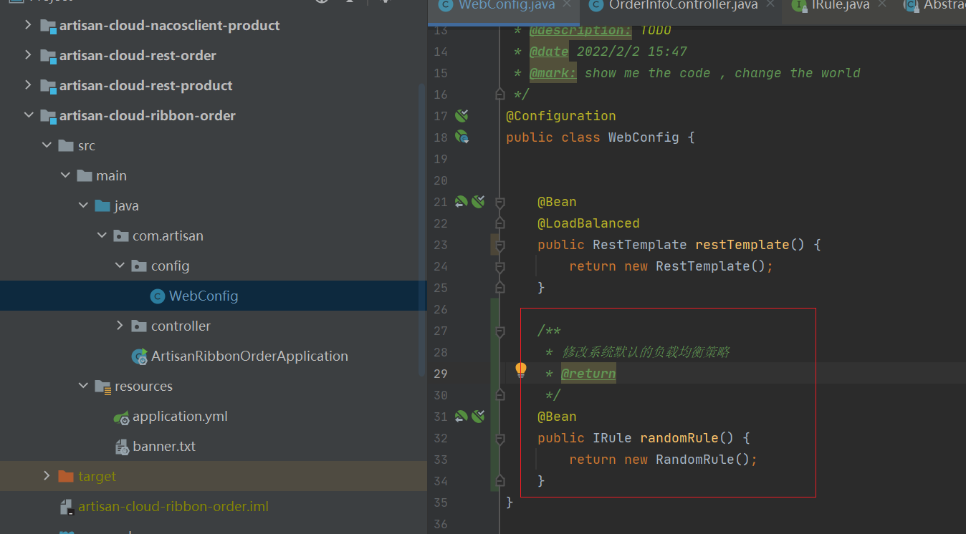Close the WebConfig.java tab
966x534 pixels.
(568, 5)
